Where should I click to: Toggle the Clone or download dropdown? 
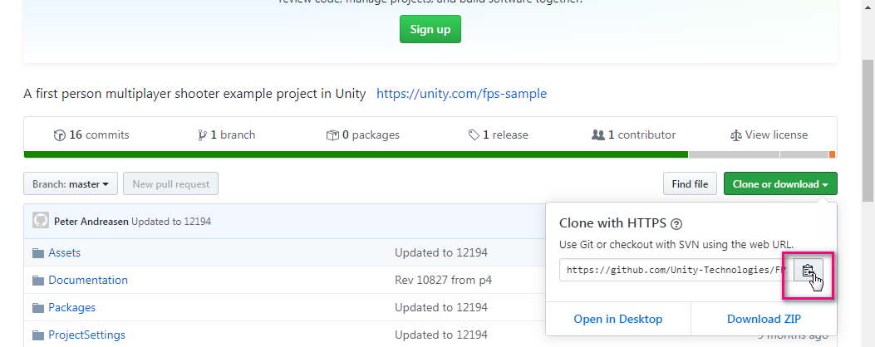point(780,184)
